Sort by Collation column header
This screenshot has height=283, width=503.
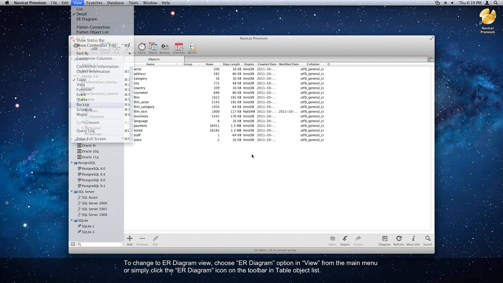(313, 64)
